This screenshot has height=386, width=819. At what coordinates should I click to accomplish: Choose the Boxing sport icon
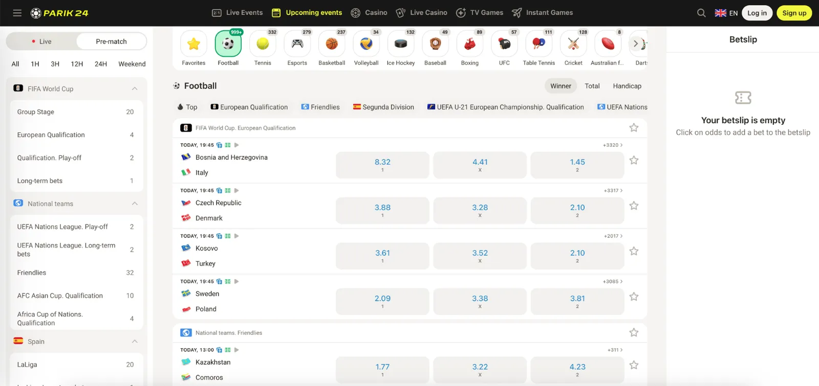pyautogui.click(x=469, y=44)
